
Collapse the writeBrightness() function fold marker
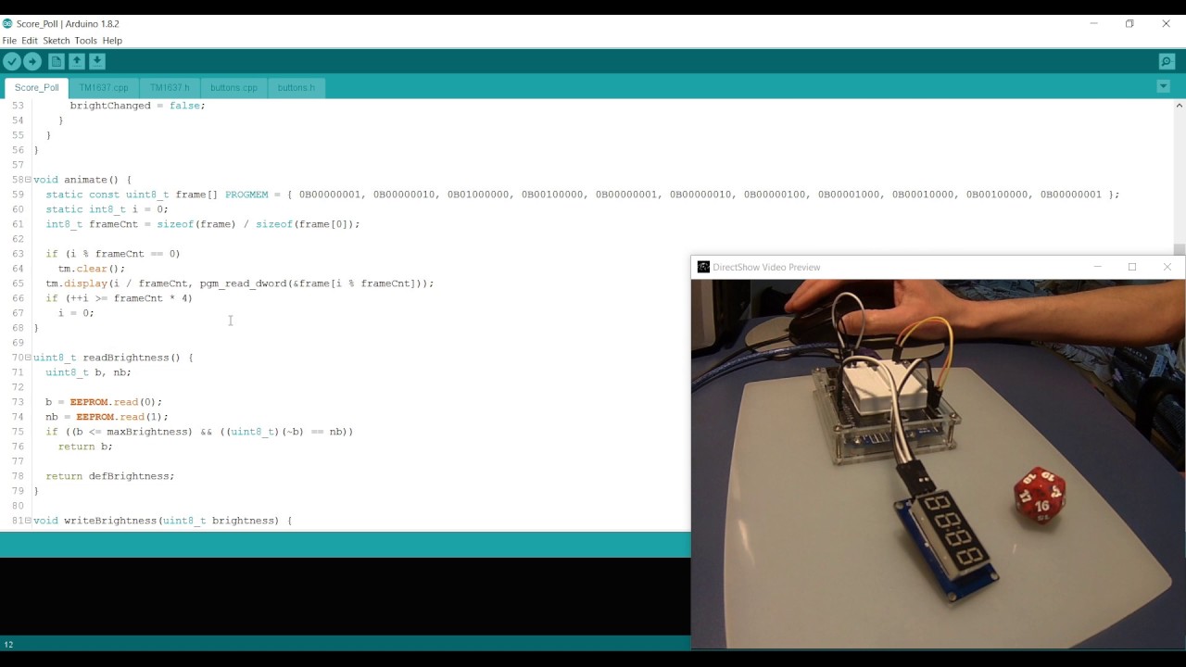[x=28, y=521]
